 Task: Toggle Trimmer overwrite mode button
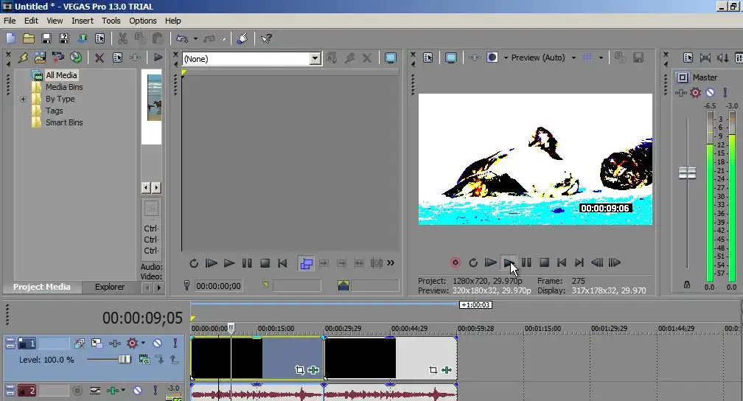click(306, 263)
